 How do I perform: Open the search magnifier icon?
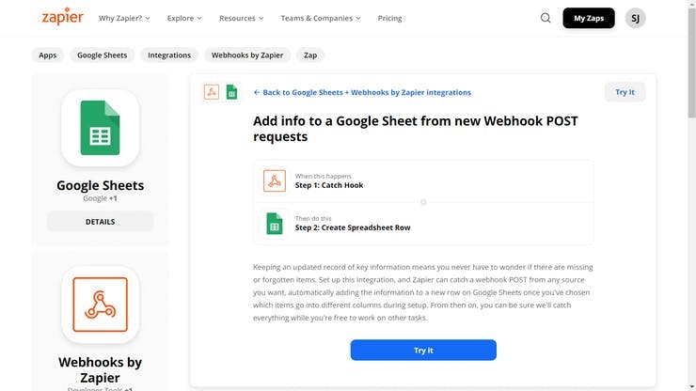click(x=546, y=18)
